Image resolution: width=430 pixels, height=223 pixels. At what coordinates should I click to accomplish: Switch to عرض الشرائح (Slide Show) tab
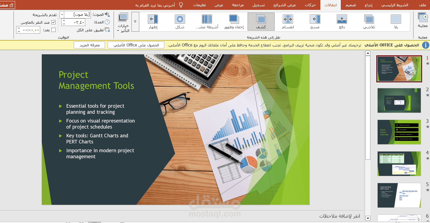point(285,5)
